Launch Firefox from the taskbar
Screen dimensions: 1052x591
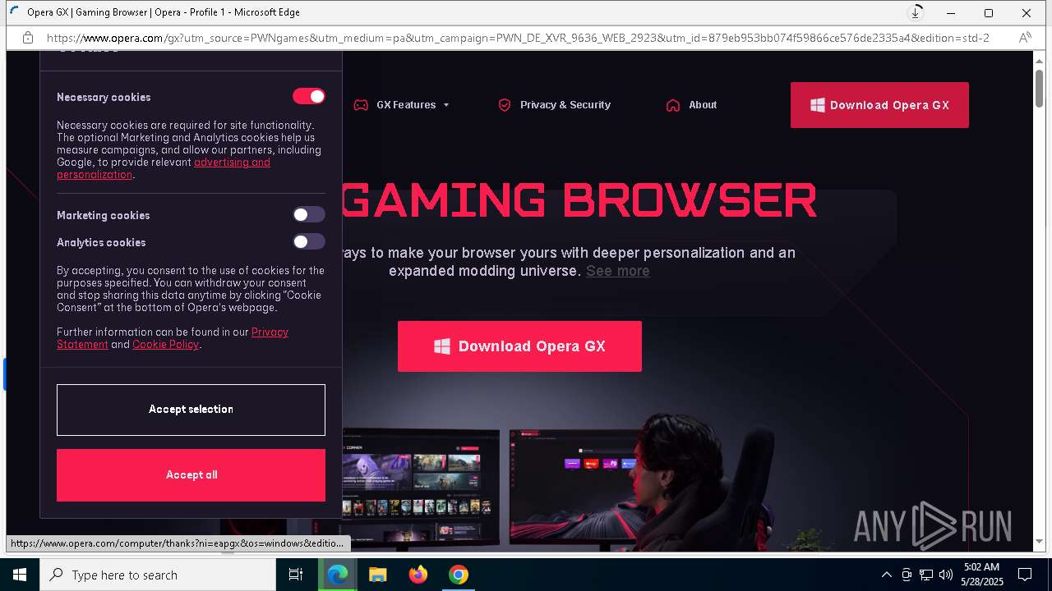pos(418,575)
